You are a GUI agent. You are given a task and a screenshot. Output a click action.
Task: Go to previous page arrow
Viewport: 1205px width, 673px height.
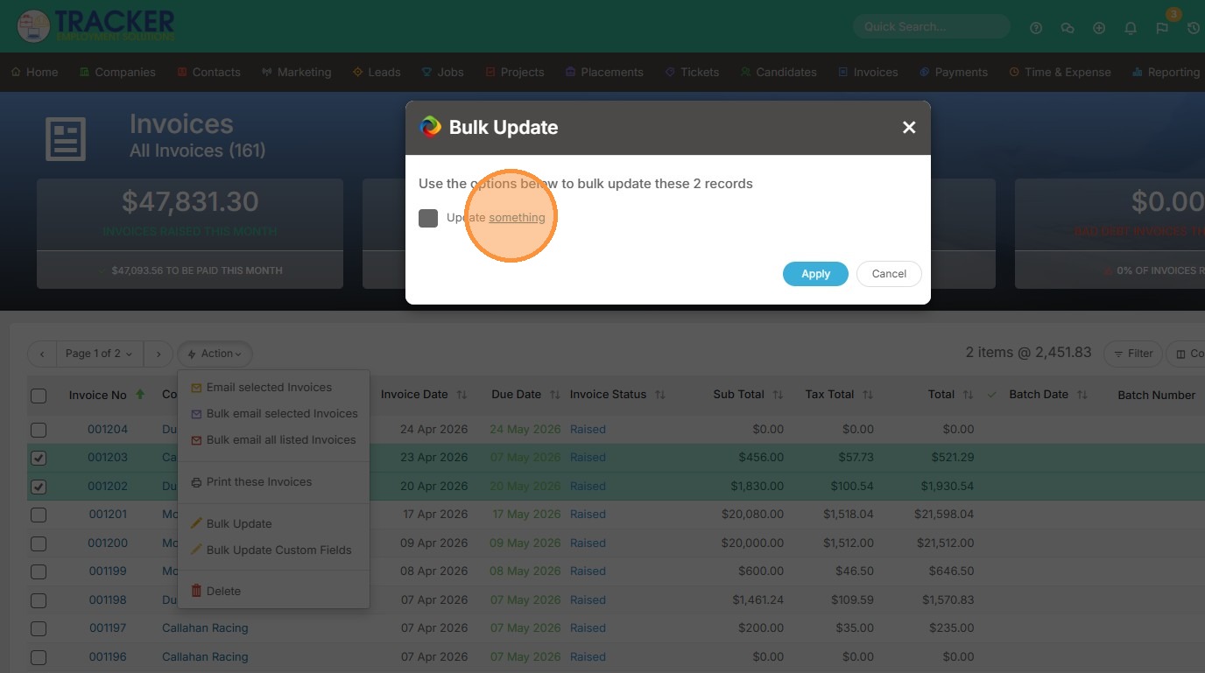(x=42, y=354)
